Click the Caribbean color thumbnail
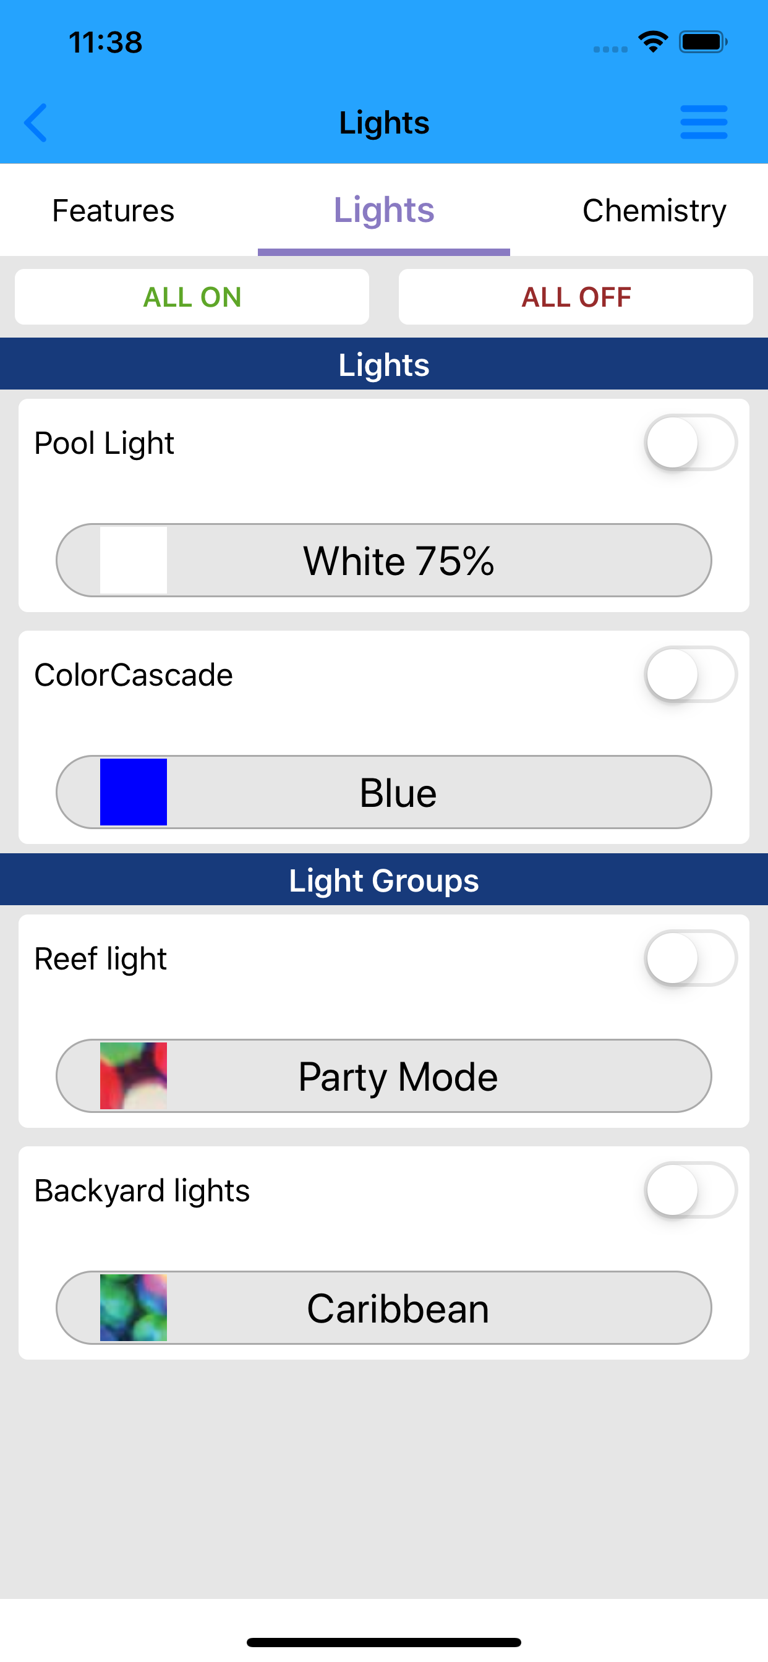The width and height of the screenshot is (768, 1662). [x=132, y=1308]
